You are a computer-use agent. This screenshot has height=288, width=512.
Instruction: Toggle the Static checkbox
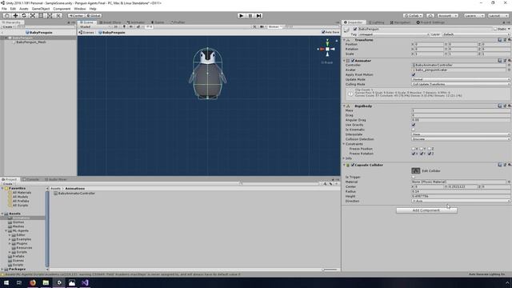pyautogui.click(x=495, y=29)
